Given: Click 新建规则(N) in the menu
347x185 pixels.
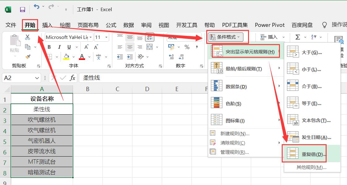Looking at the screenshot, I should (246, 133).
